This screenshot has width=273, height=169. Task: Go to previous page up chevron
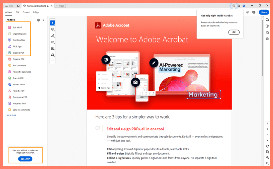click(267, 135)
